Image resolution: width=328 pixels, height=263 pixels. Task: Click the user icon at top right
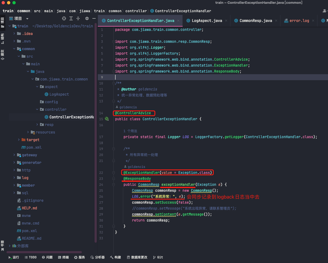coord(325,11)
